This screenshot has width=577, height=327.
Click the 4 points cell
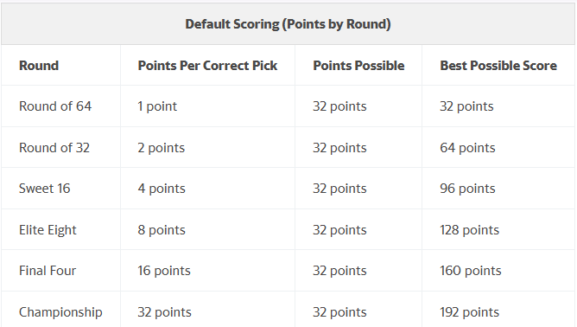162,189
